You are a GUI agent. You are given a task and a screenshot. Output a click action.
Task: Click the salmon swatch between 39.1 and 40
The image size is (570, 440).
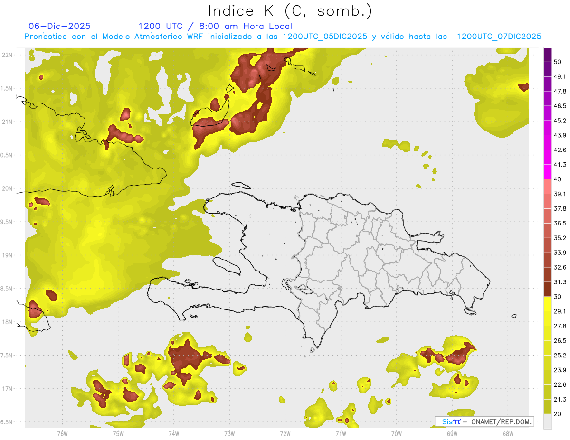[x=548, y=187]
